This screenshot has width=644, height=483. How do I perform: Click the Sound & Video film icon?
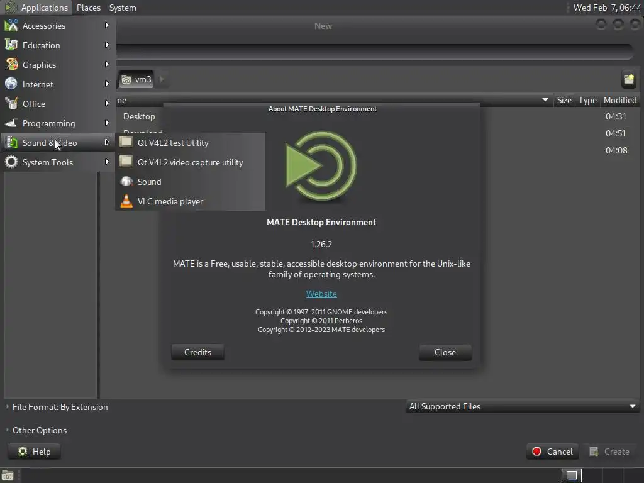[x=11, y=143]
